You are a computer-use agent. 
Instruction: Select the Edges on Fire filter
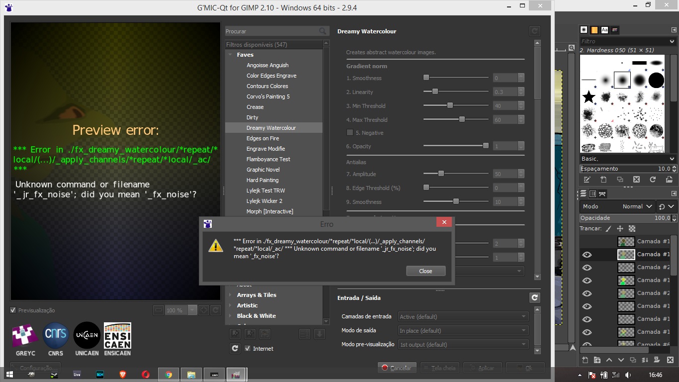pos(262,138)
